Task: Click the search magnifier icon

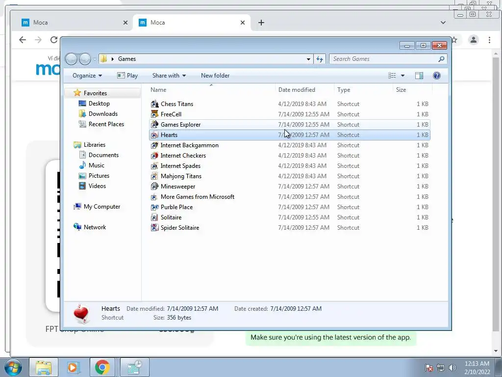Action: coord(441,59)
